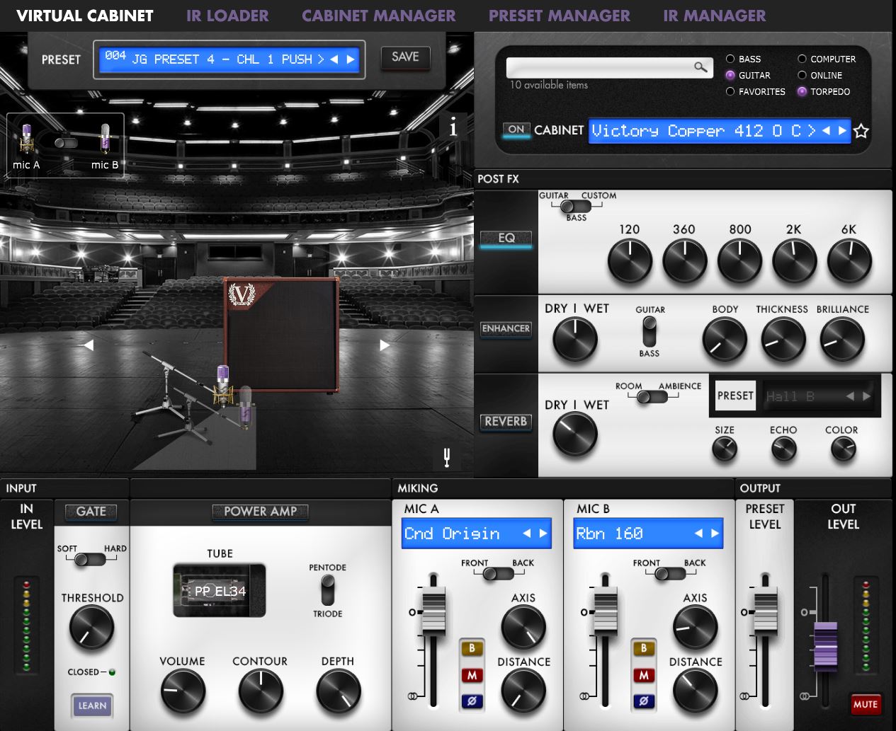896x731 pixels.
Task: Toggle the Gate soft/hard switch
Action: click(x=89, y=560)
